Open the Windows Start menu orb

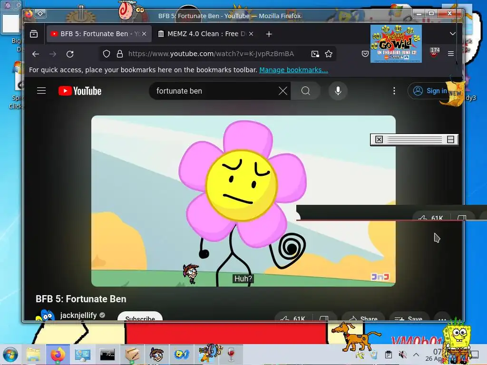pyautogui.click(x=10, y=355)
